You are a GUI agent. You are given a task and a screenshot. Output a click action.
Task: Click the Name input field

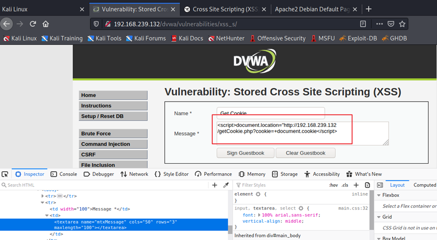tap(271, 113)
